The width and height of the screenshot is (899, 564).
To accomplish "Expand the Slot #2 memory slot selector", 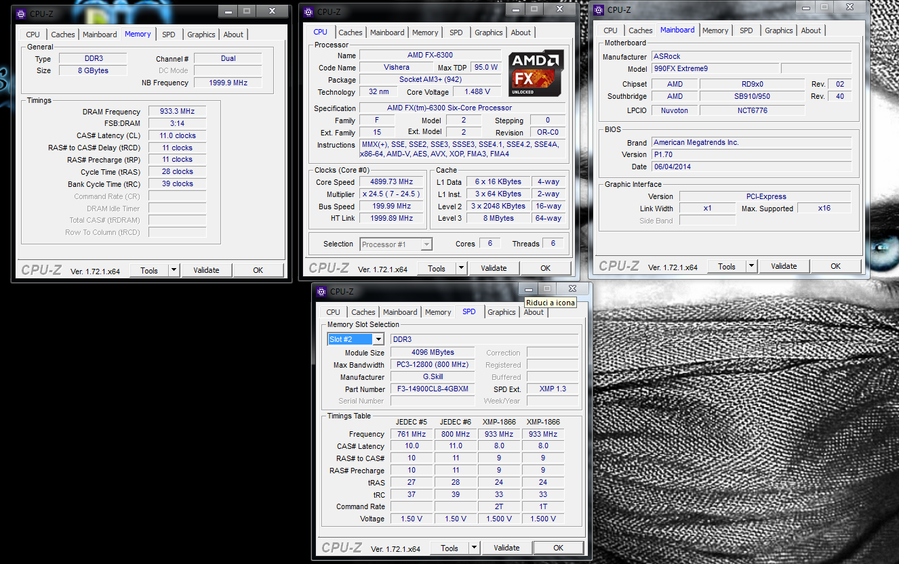I will [378, 339].
